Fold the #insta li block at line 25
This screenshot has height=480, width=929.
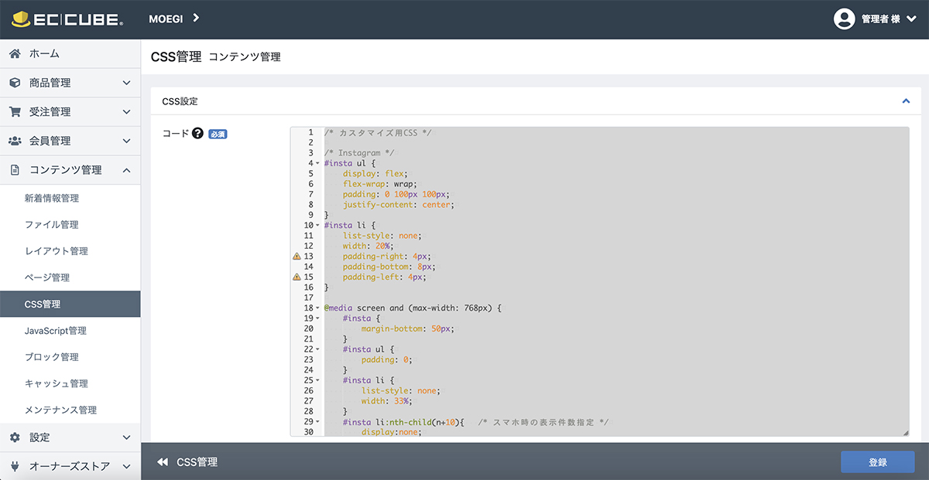pos(317,380)
